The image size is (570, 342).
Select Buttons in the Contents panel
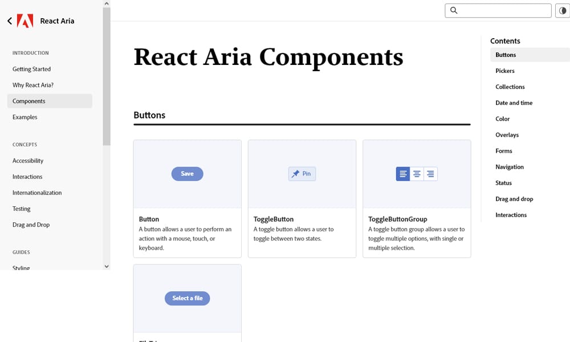click(504, 55)
